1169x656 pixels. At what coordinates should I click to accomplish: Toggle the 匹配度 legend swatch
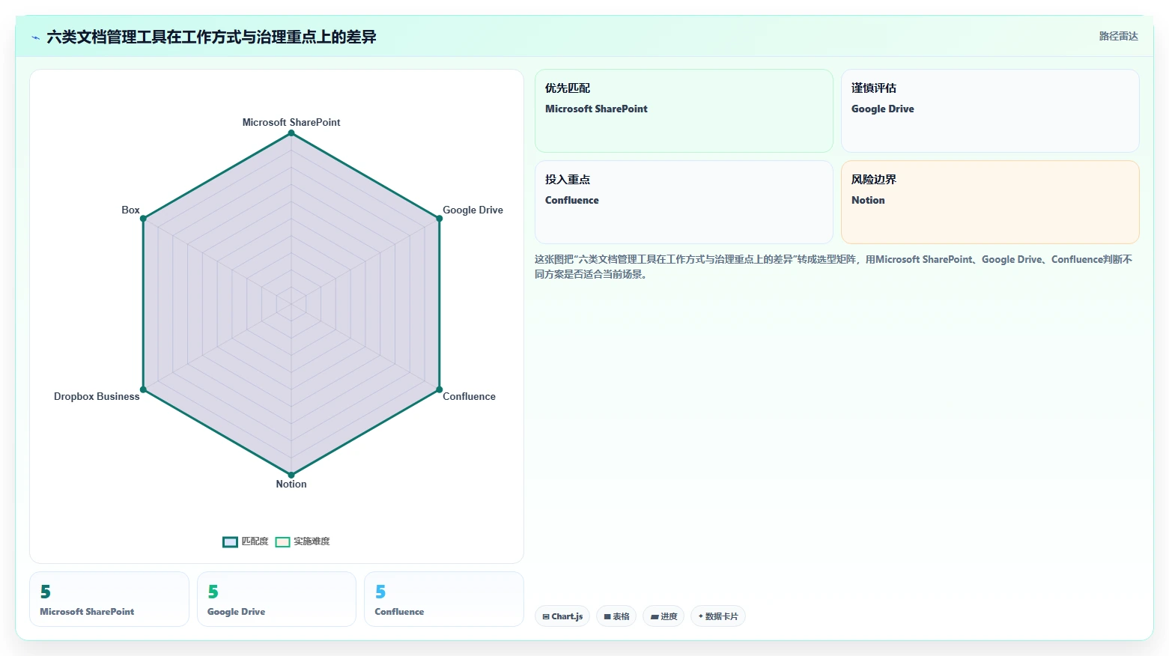230,542
